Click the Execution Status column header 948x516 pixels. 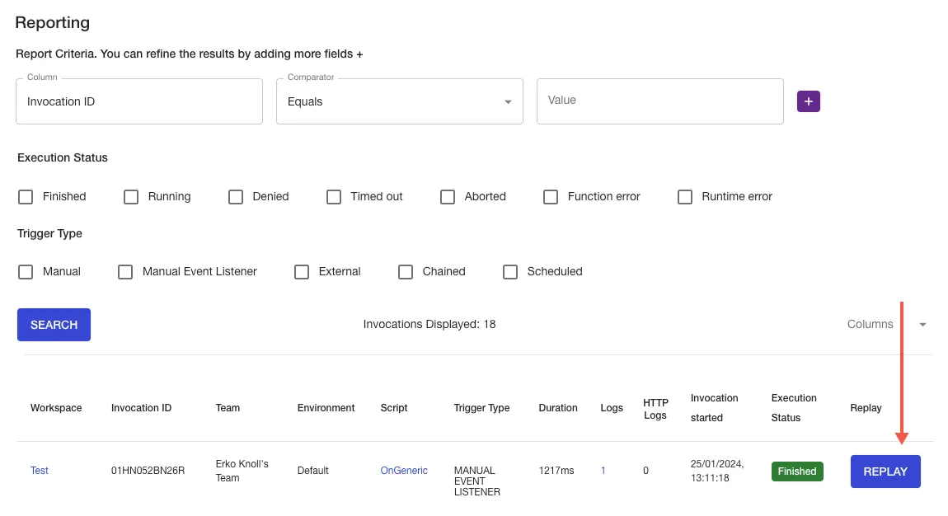coord(794,408)
